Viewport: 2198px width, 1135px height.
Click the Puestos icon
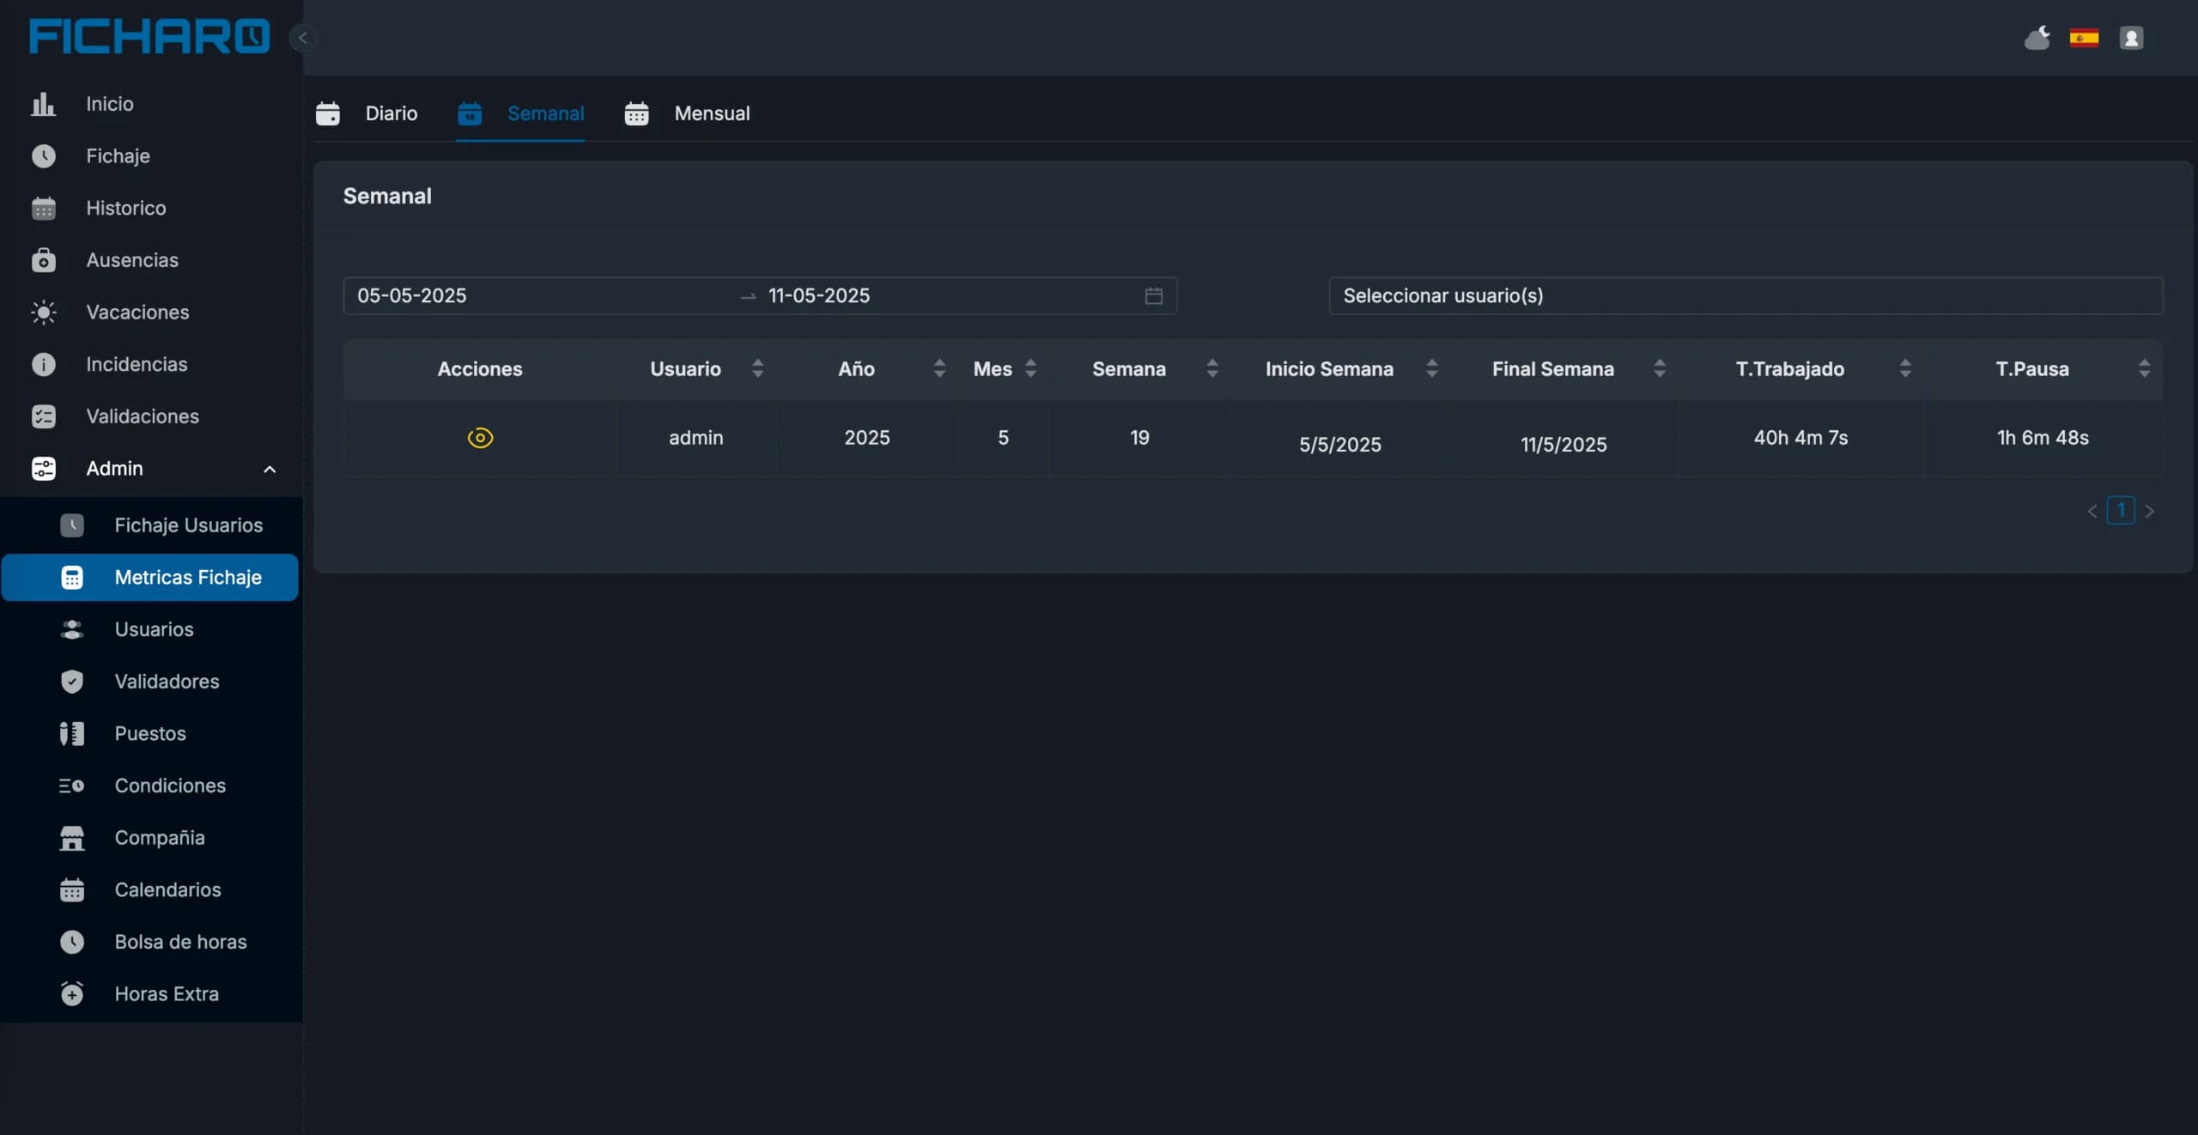coord(72,734)
